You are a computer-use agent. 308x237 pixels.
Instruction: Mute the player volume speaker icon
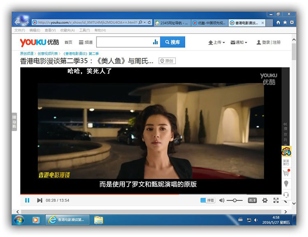click(222, 200)
